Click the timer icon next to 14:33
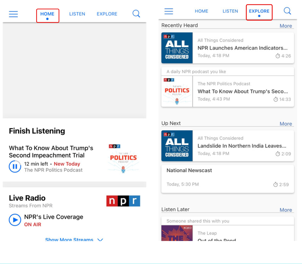 [276, 99]
